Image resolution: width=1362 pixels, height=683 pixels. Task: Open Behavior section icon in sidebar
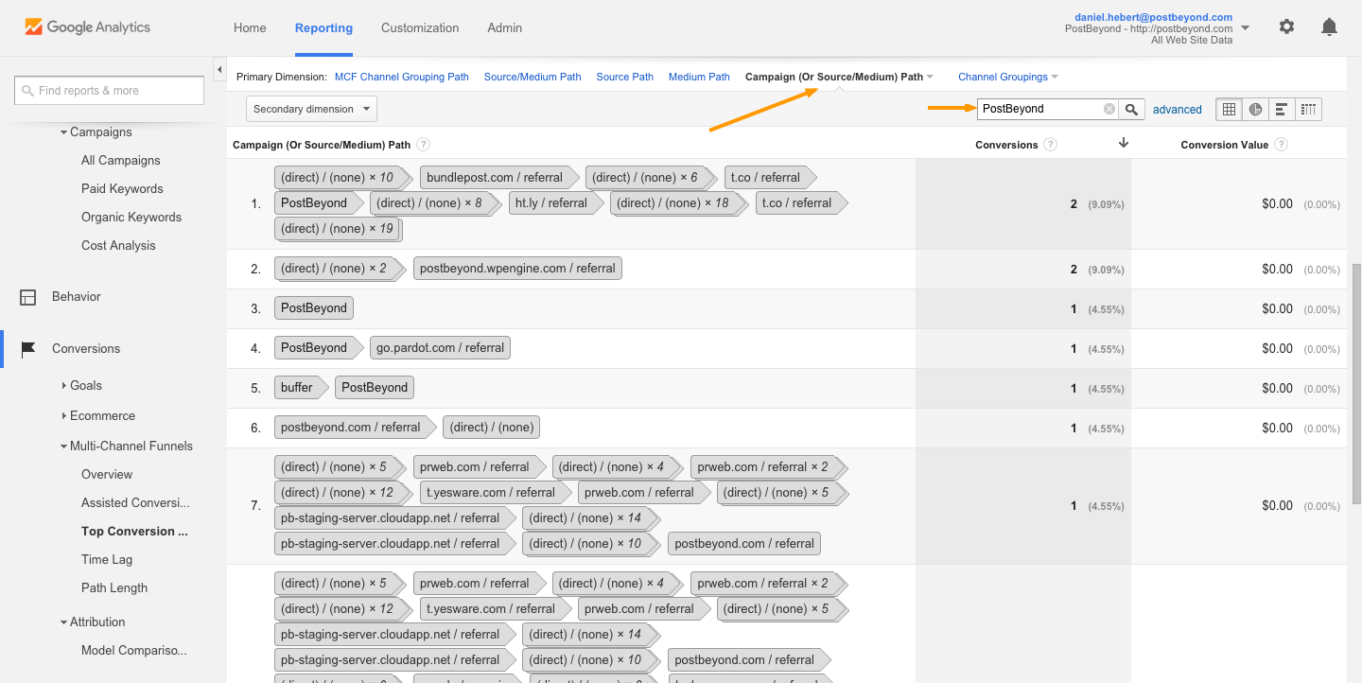(x=29, y=297)
